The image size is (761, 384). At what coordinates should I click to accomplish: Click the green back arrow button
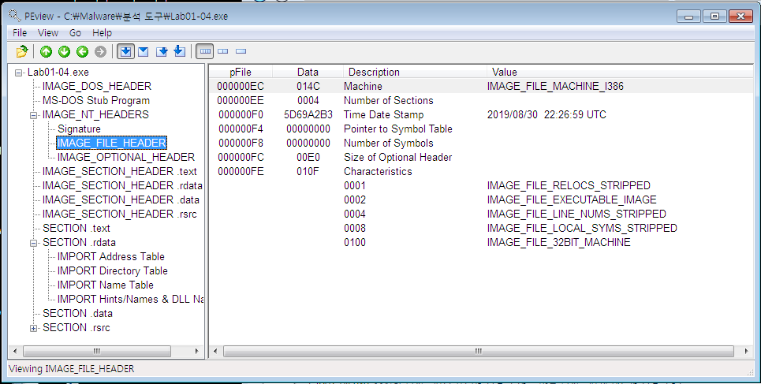click(x=82, y=51)
